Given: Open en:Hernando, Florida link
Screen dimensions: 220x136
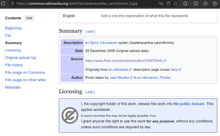Looking at the screenshot, I should coord(154,78).
